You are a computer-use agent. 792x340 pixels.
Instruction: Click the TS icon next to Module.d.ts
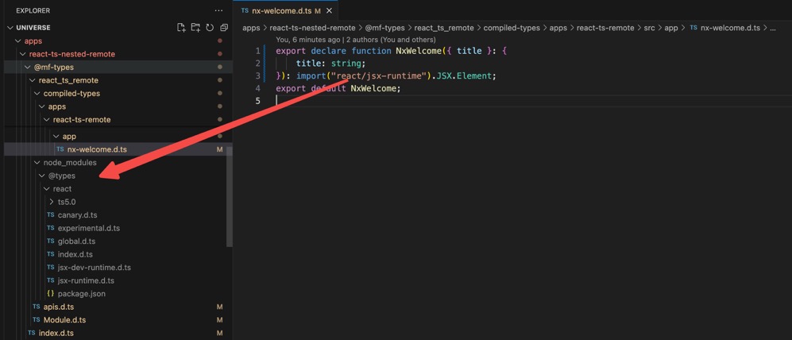click(37, 320)
